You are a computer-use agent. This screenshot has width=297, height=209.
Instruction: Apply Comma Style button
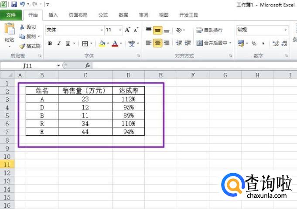(263, 43)
